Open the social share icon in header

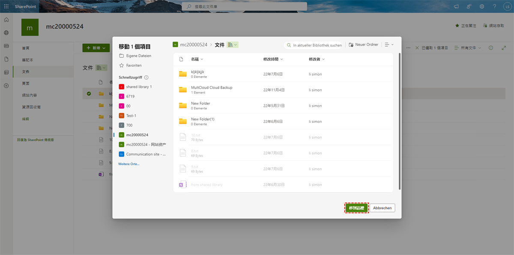469,6
